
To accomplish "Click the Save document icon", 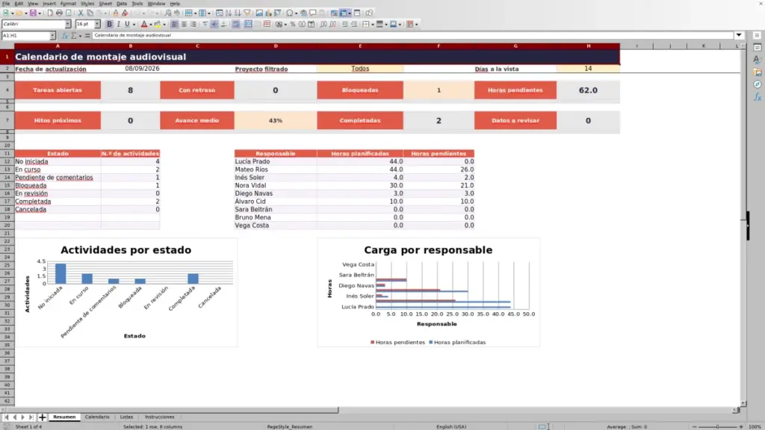I will (33, 13).
